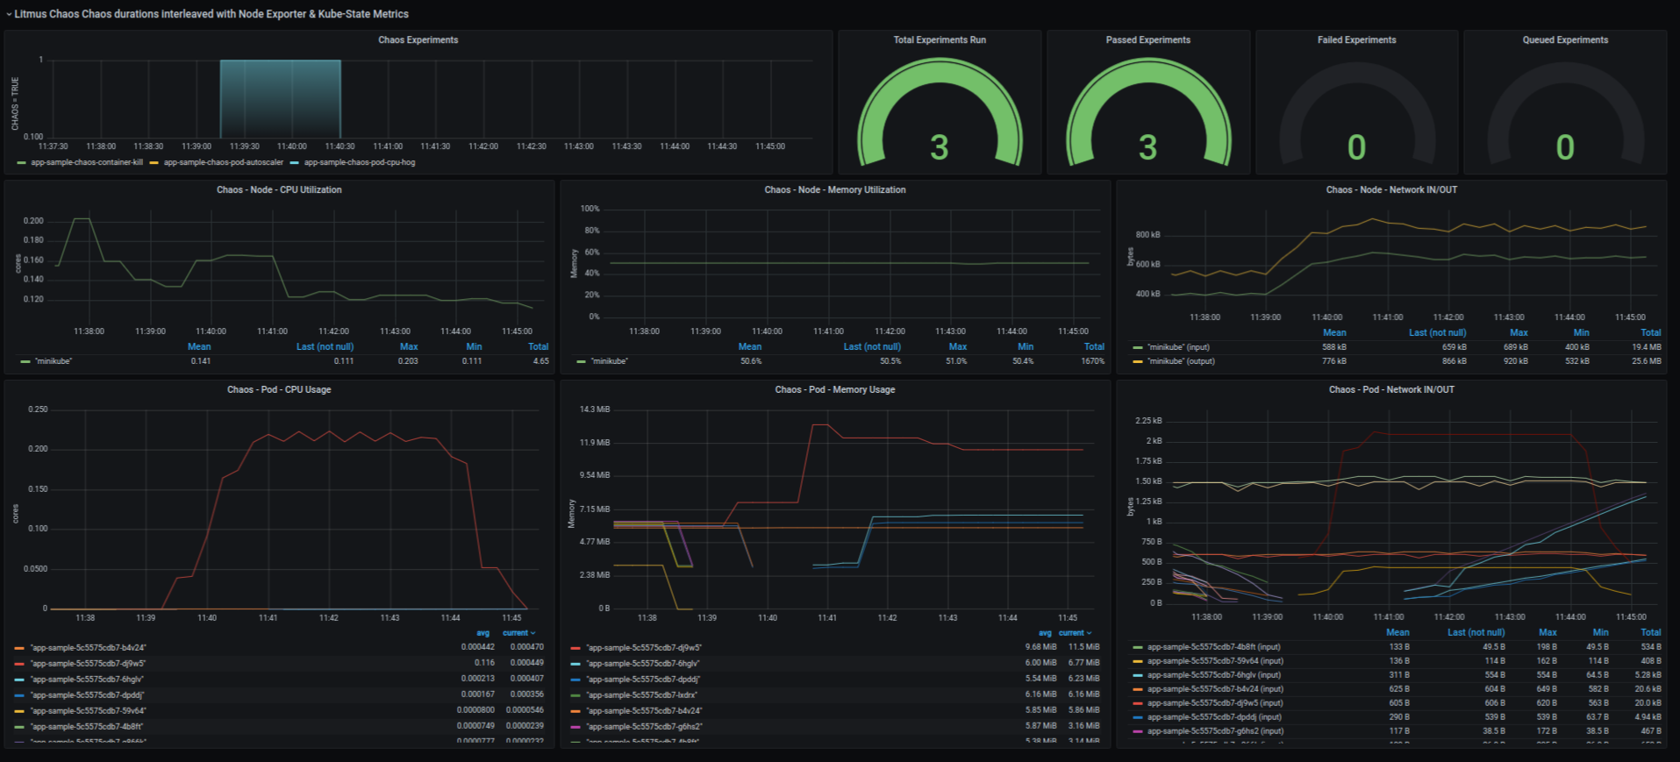This screenshot has width=1680, height=762.
Task: Toggle "minikube" (input) series in Node Network legend
Action: tap(1178, 347)
